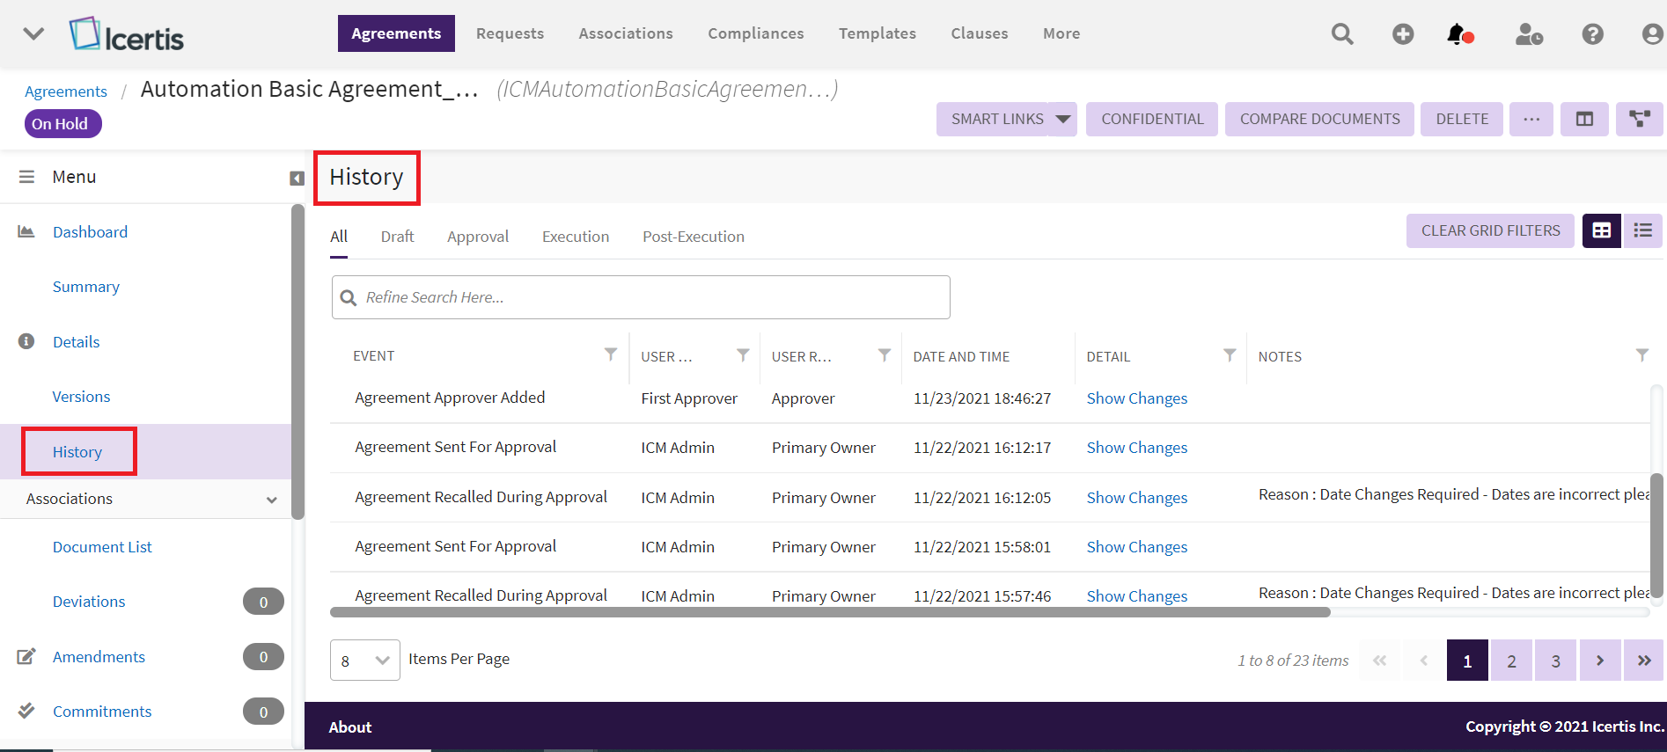Click the Compare Documents button
1667x752 pixels.
coord(1319,119)
